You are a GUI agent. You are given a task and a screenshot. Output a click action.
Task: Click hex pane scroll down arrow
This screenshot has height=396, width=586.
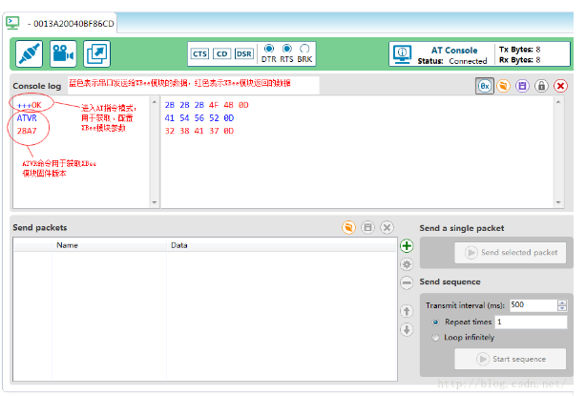(x=558, y=202)
